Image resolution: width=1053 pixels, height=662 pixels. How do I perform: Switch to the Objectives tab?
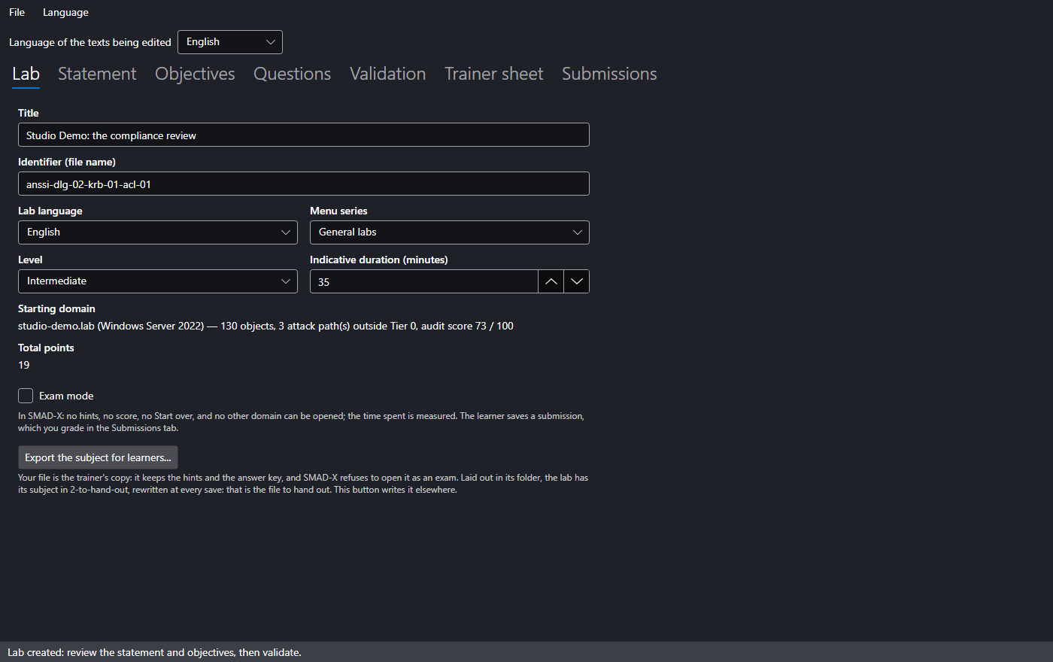tap(195, 74)
